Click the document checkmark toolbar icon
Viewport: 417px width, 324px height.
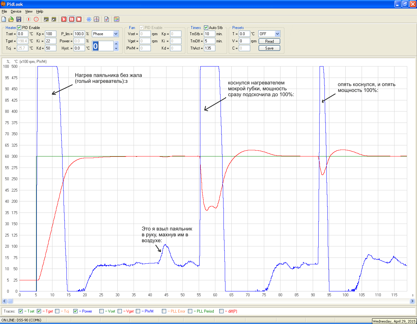107,19
